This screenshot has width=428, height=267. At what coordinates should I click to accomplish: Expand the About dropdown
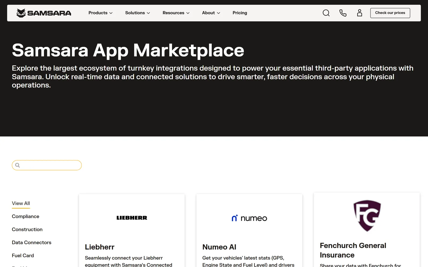point(211,13)
